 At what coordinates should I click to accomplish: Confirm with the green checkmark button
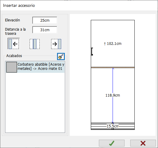point(112,143)
